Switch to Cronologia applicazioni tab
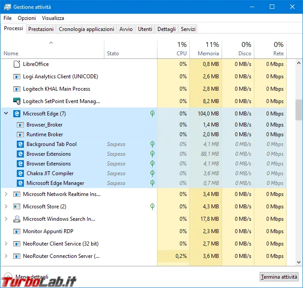This screenshot has height=288, width=303. (86, 29)
